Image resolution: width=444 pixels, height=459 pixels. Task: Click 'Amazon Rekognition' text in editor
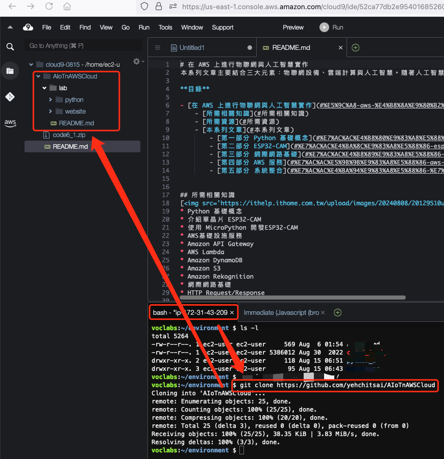coord(220,276)
